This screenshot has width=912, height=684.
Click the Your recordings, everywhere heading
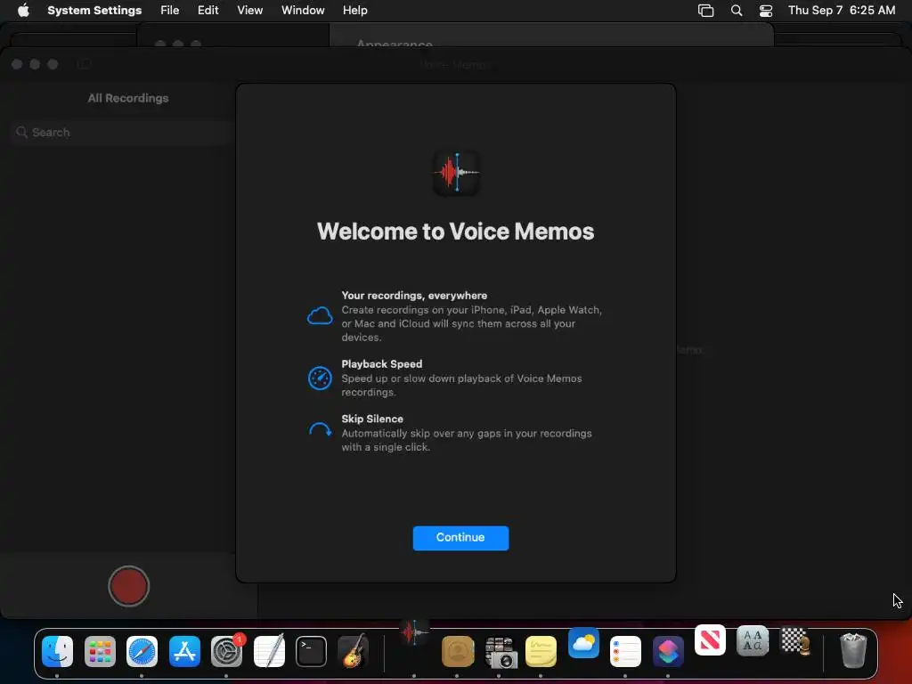pyautogui.click(x=414, y=296)
